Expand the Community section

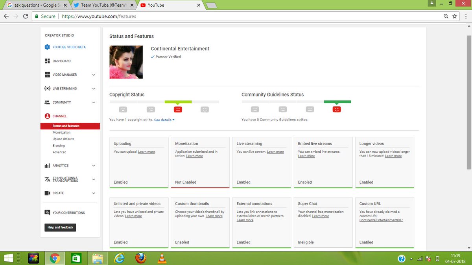[x=94, y=102]
